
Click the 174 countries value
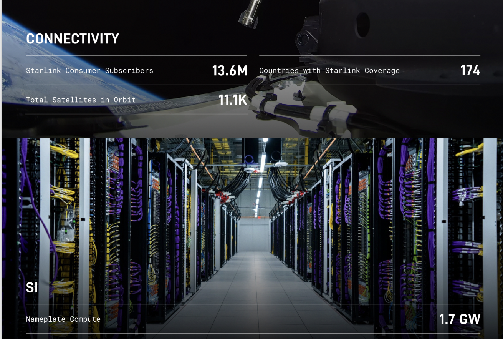[470, 70]
